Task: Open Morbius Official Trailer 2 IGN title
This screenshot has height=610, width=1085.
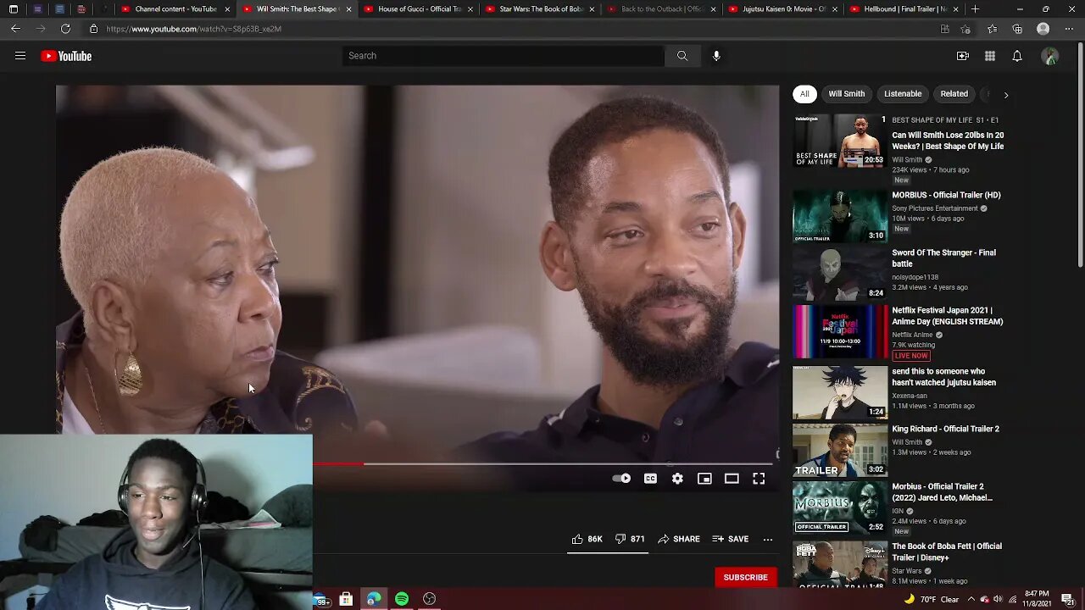Action: (x=942, y=492)
